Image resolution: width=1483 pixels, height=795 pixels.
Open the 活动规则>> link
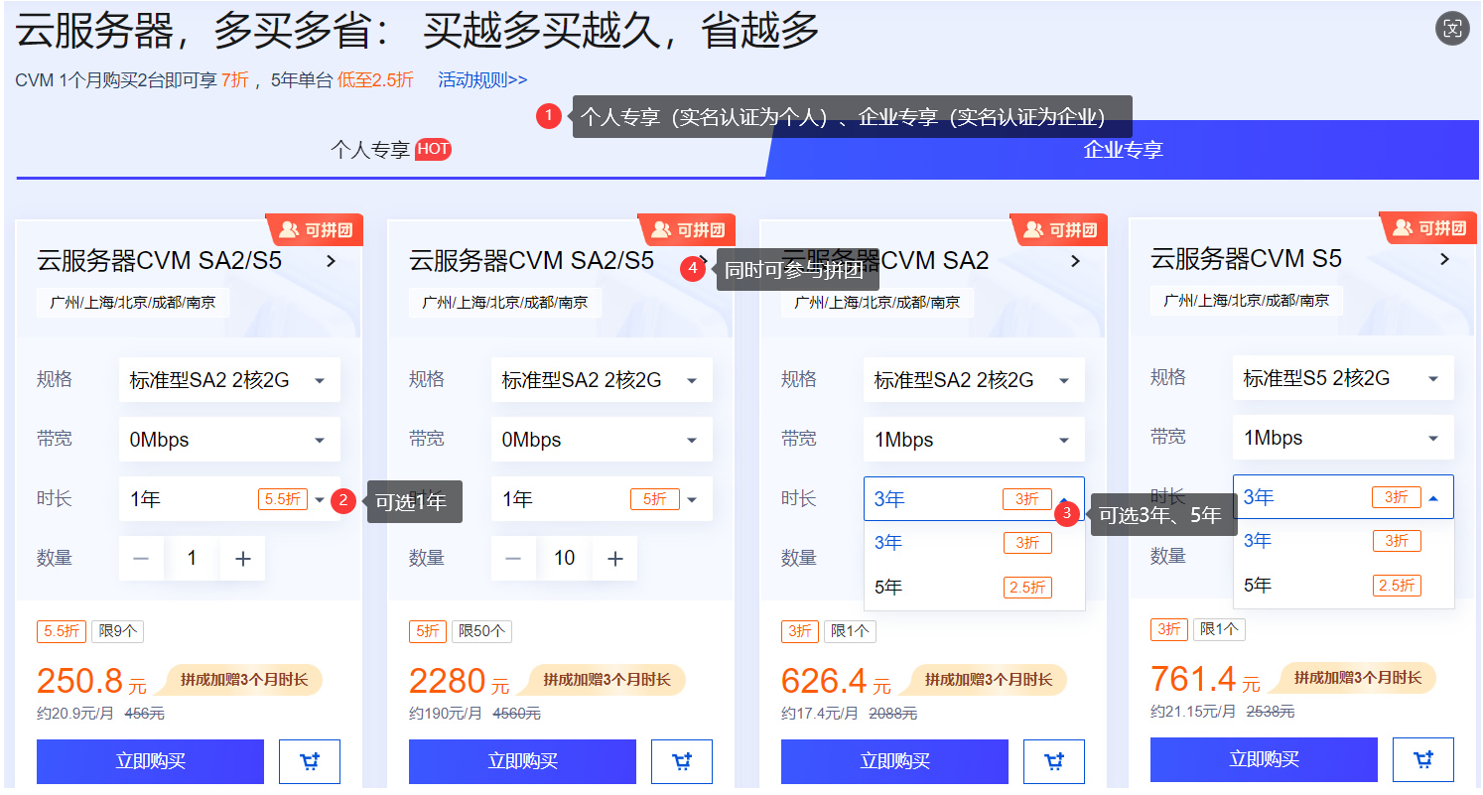click(x=482, y=80)
